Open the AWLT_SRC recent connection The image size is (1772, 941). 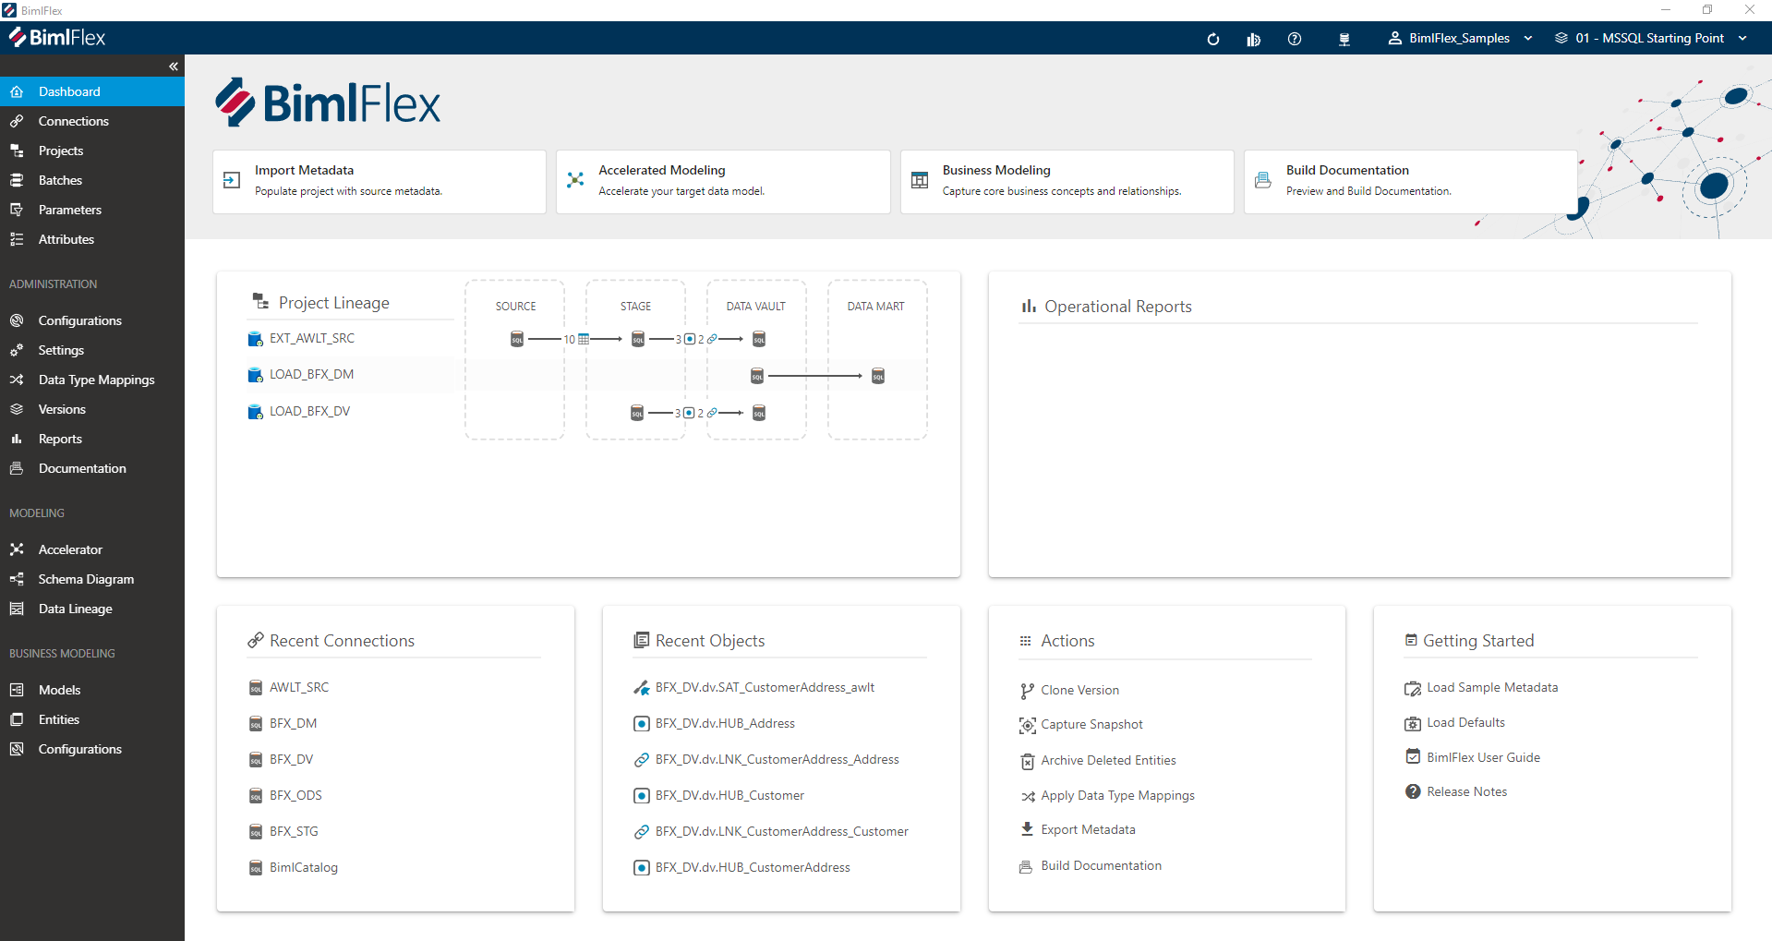(x=298, y=686)
